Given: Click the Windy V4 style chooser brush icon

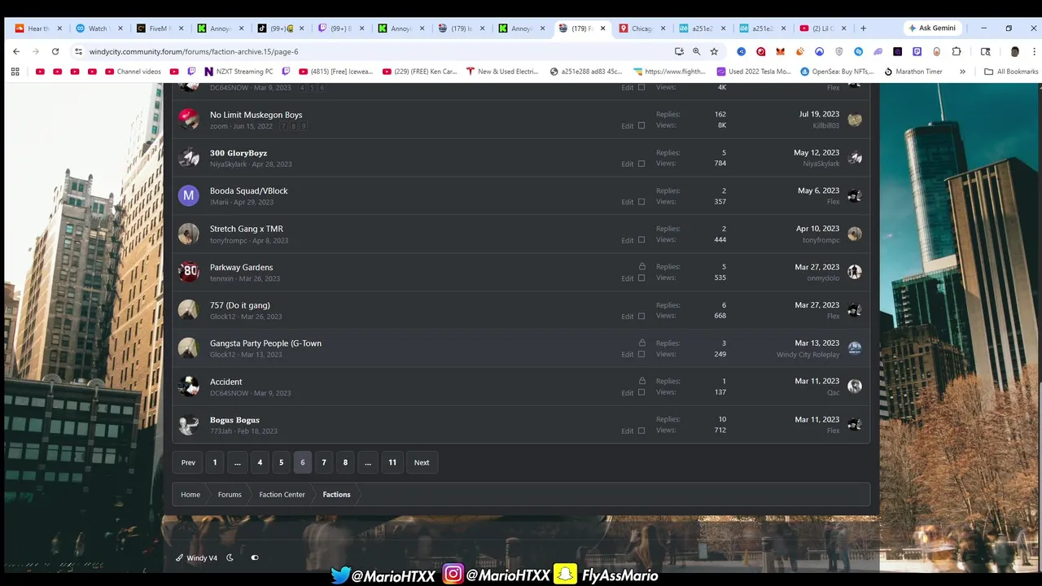Looking at the screenshot, I should [179, 558].
